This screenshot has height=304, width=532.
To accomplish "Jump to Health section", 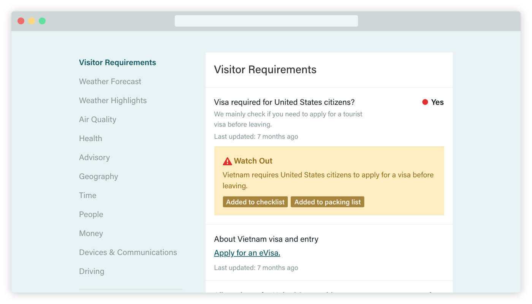I will [90, 138].
